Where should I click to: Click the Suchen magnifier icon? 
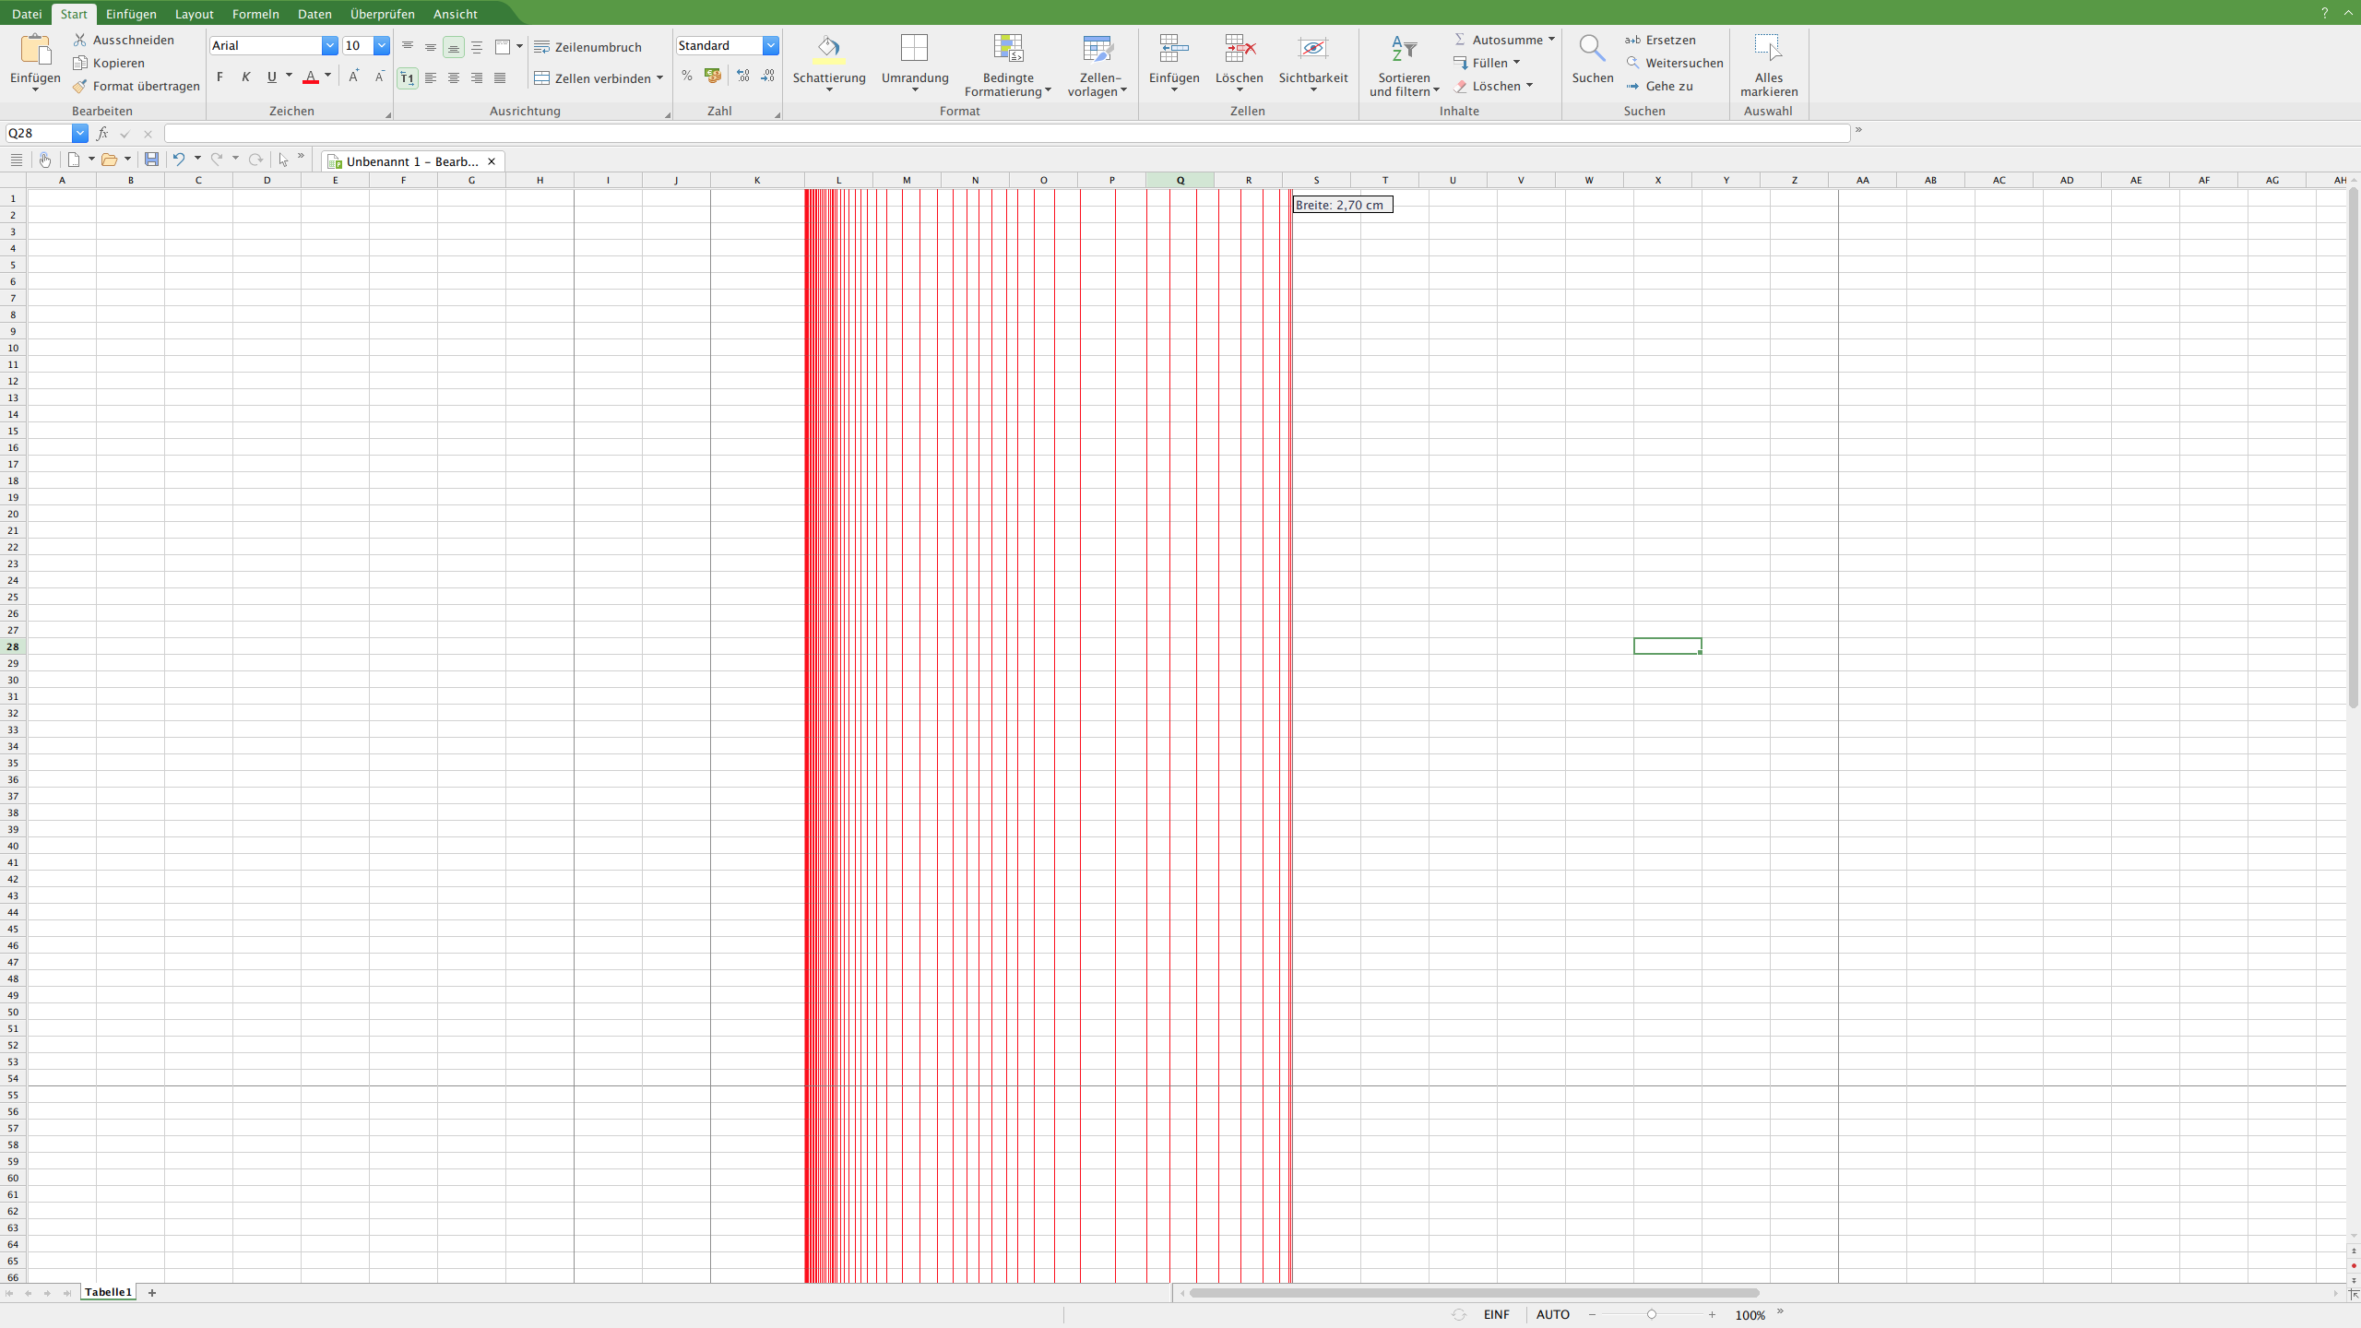[1592, 49]
